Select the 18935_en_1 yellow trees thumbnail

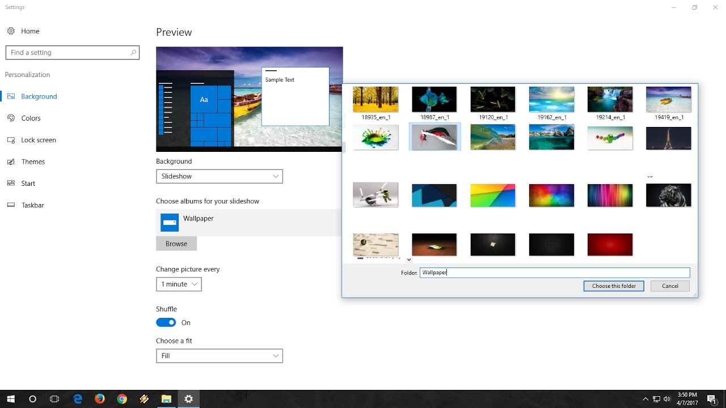click(375, 100)
